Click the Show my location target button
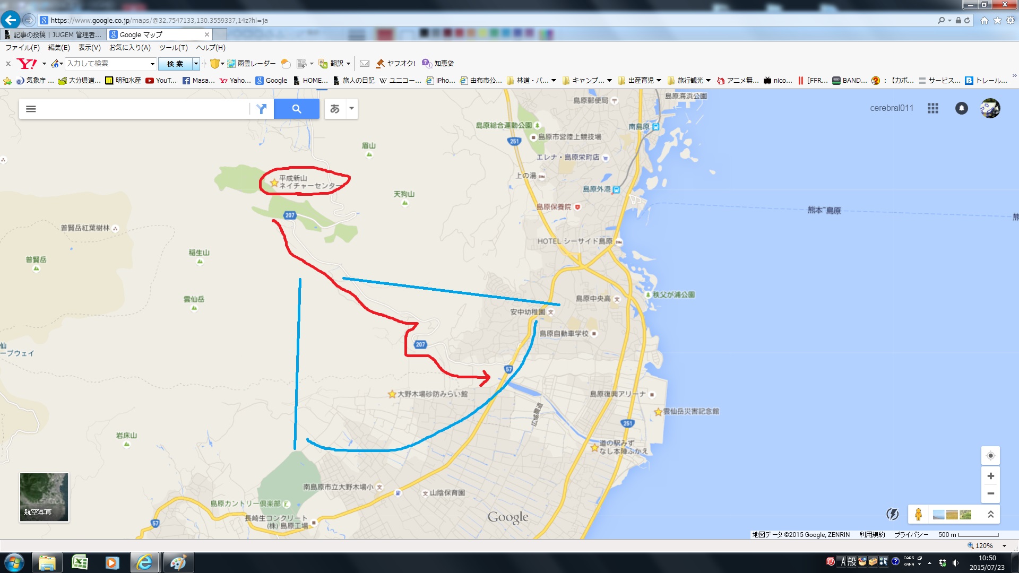Viewport: 1019px width, 573px height. (x=990, y=456)
